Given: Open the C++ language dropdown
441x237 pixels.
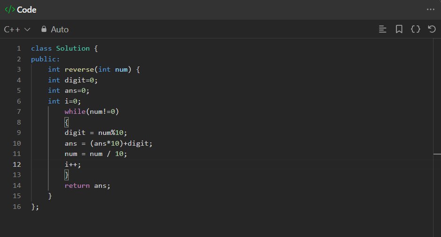Looking at the screenshot, I should click(17, 30).
